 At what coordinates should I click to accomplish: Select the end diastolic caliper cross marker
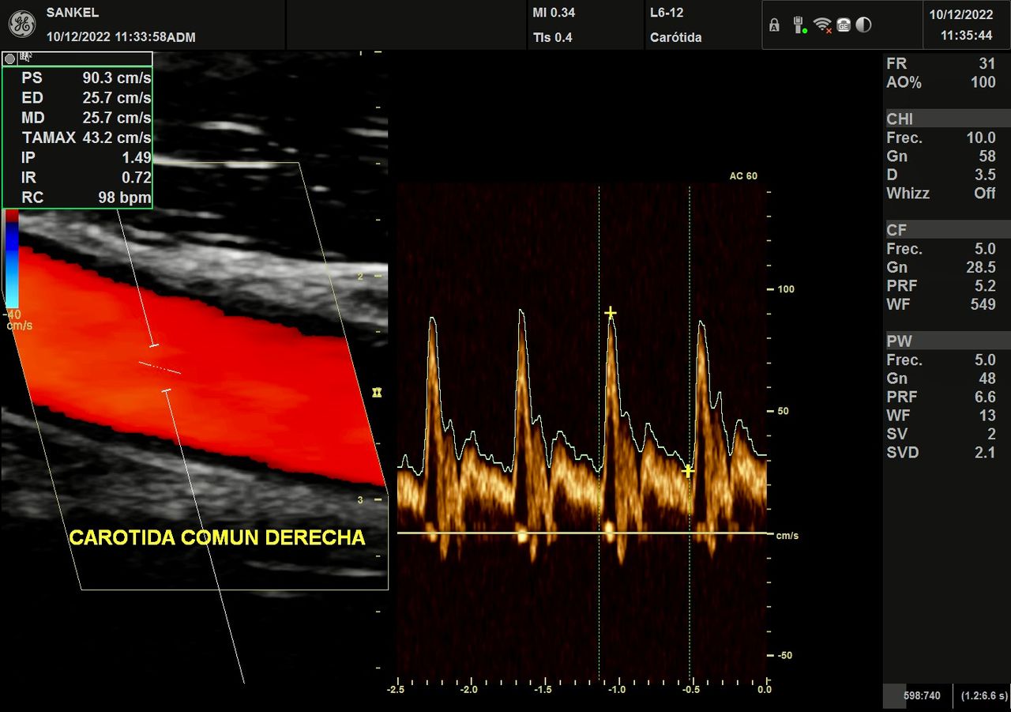coord(688,471)
